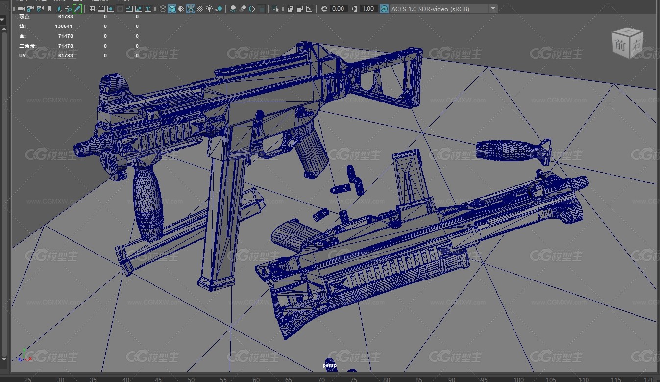Click the view transform dropdown arrow
The width and height of the screenshot is (660, 382).
(x=493, y=9)
